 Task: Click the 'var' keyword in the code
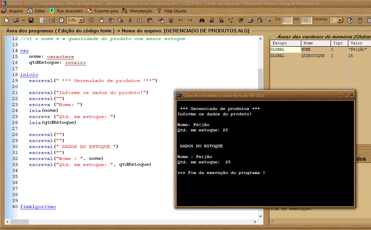[x=24, y=51]
